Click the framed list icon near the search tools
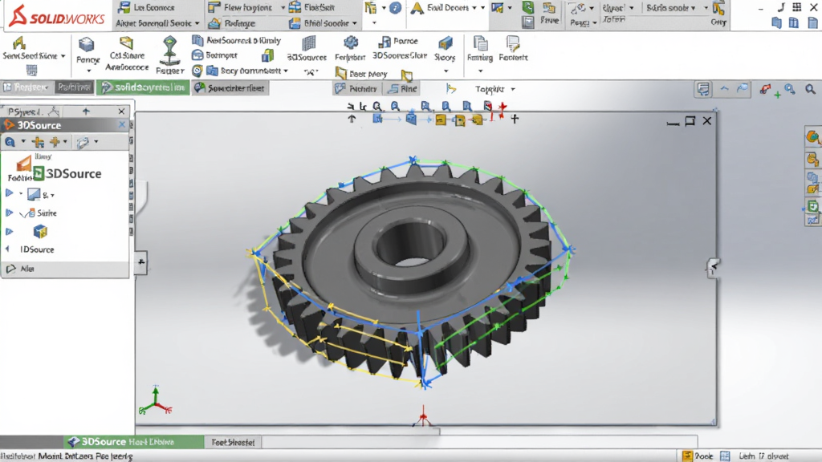 [x=703, y=89]
